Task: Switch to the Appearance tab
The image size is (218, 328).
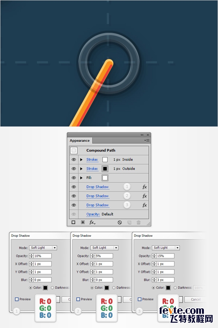Action: click(80, 141)
